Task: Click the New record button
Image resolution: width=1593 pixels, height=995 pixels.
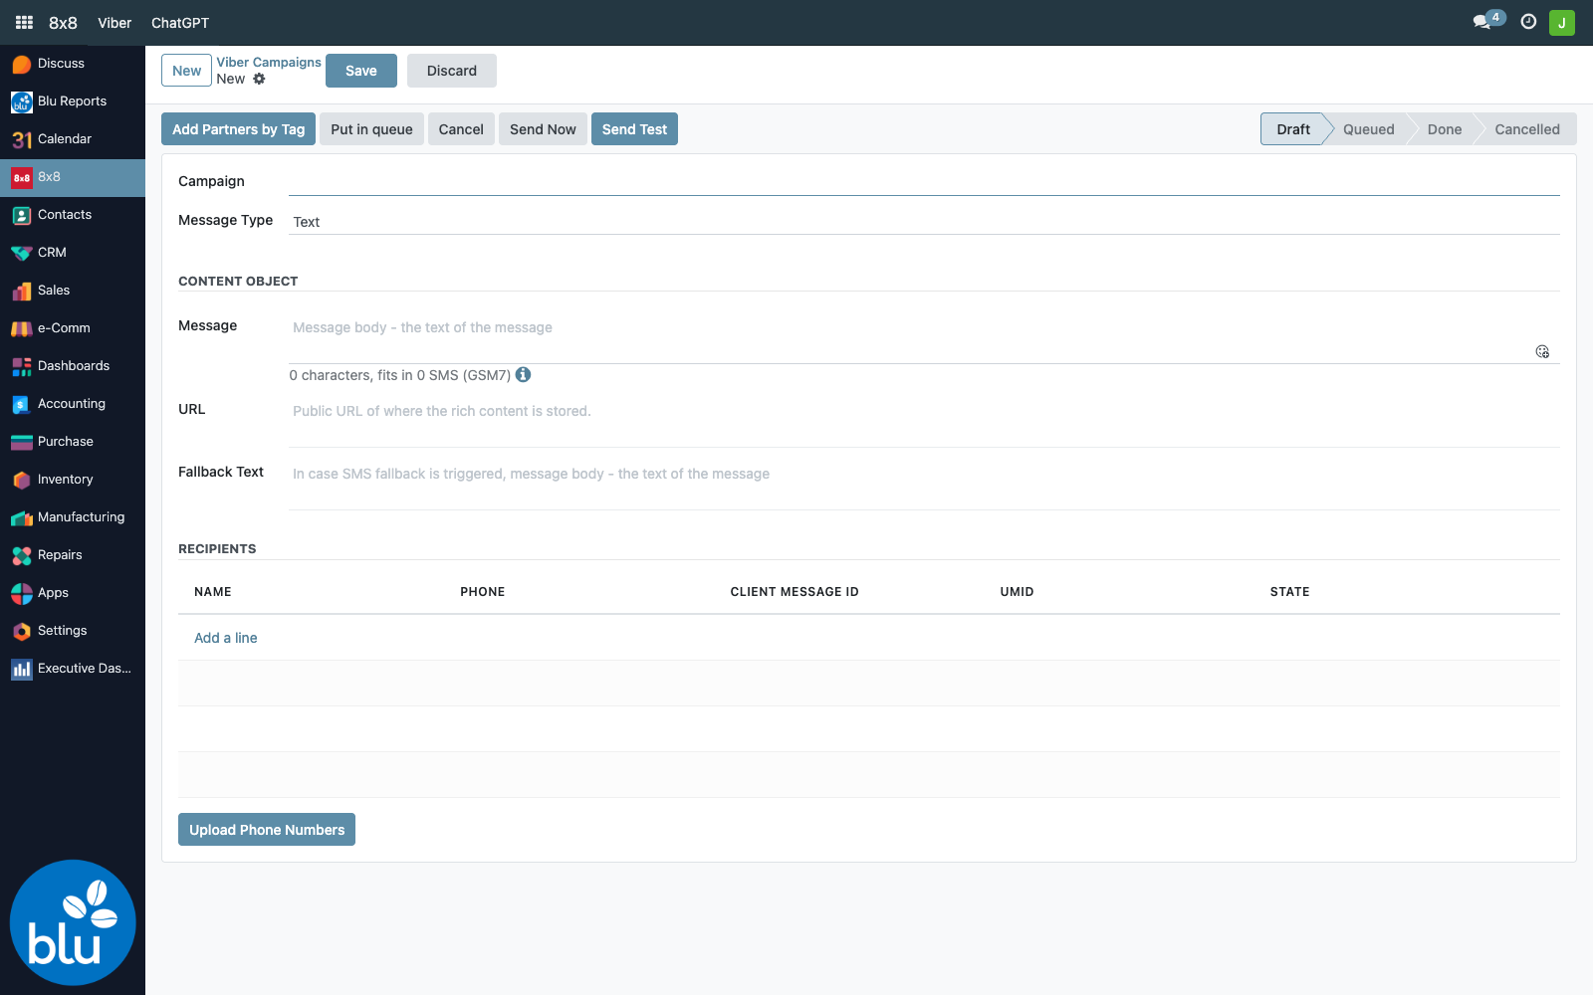Action: click(x=186, y=71)
